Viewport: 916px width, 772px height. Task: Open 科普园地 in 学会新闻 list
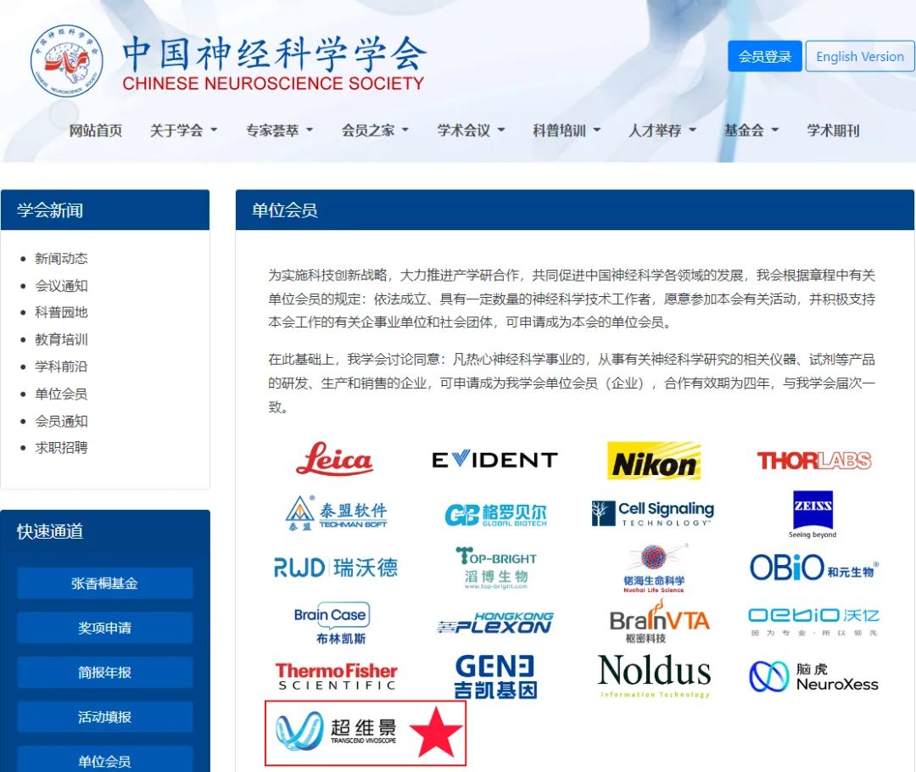[x=61, y=312]
